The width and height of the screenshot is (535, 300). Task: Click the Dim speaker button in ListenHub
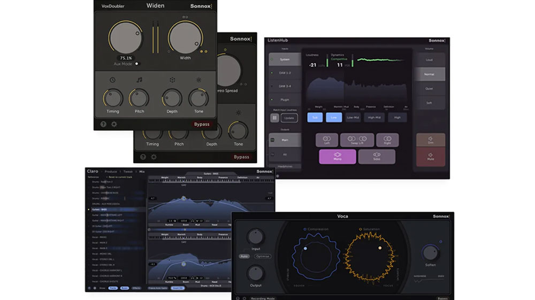point(431,140)
